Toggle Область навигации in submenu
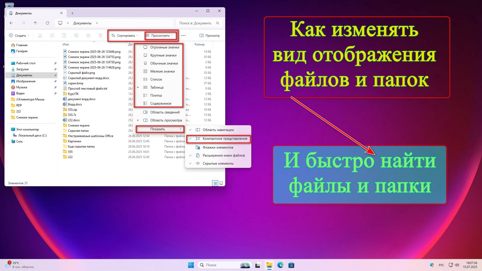This screenshot has width=482, height=271. click(x=218, y=130)
